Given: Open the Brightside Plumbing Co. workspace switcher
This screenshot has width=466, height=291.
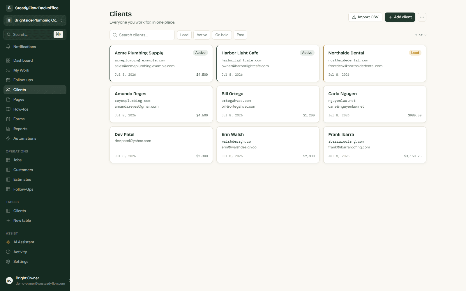Looking at the screenshot, I should 35,20.
